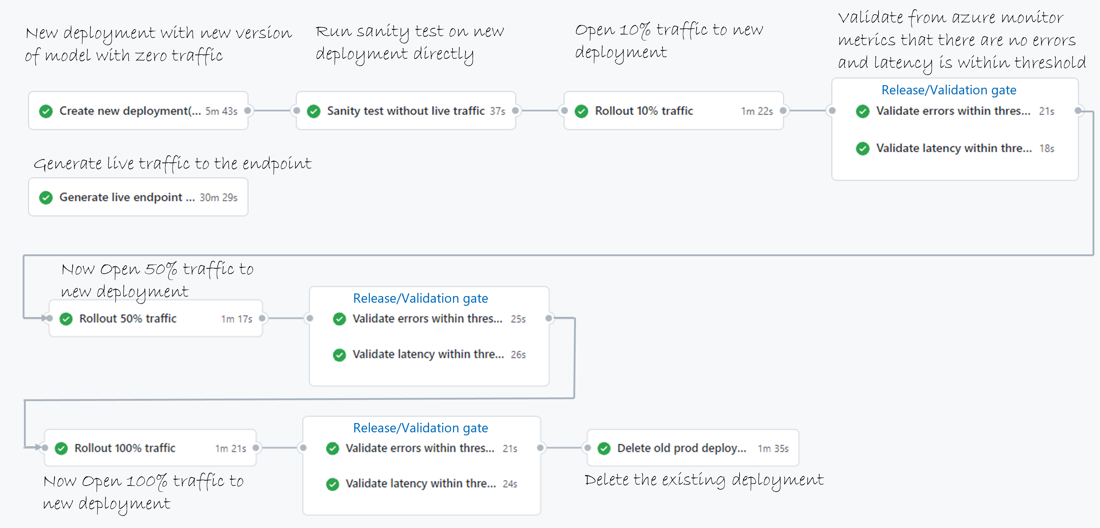
Task: Click check icon for 18s Validate latency job
Action: point(862,148)
